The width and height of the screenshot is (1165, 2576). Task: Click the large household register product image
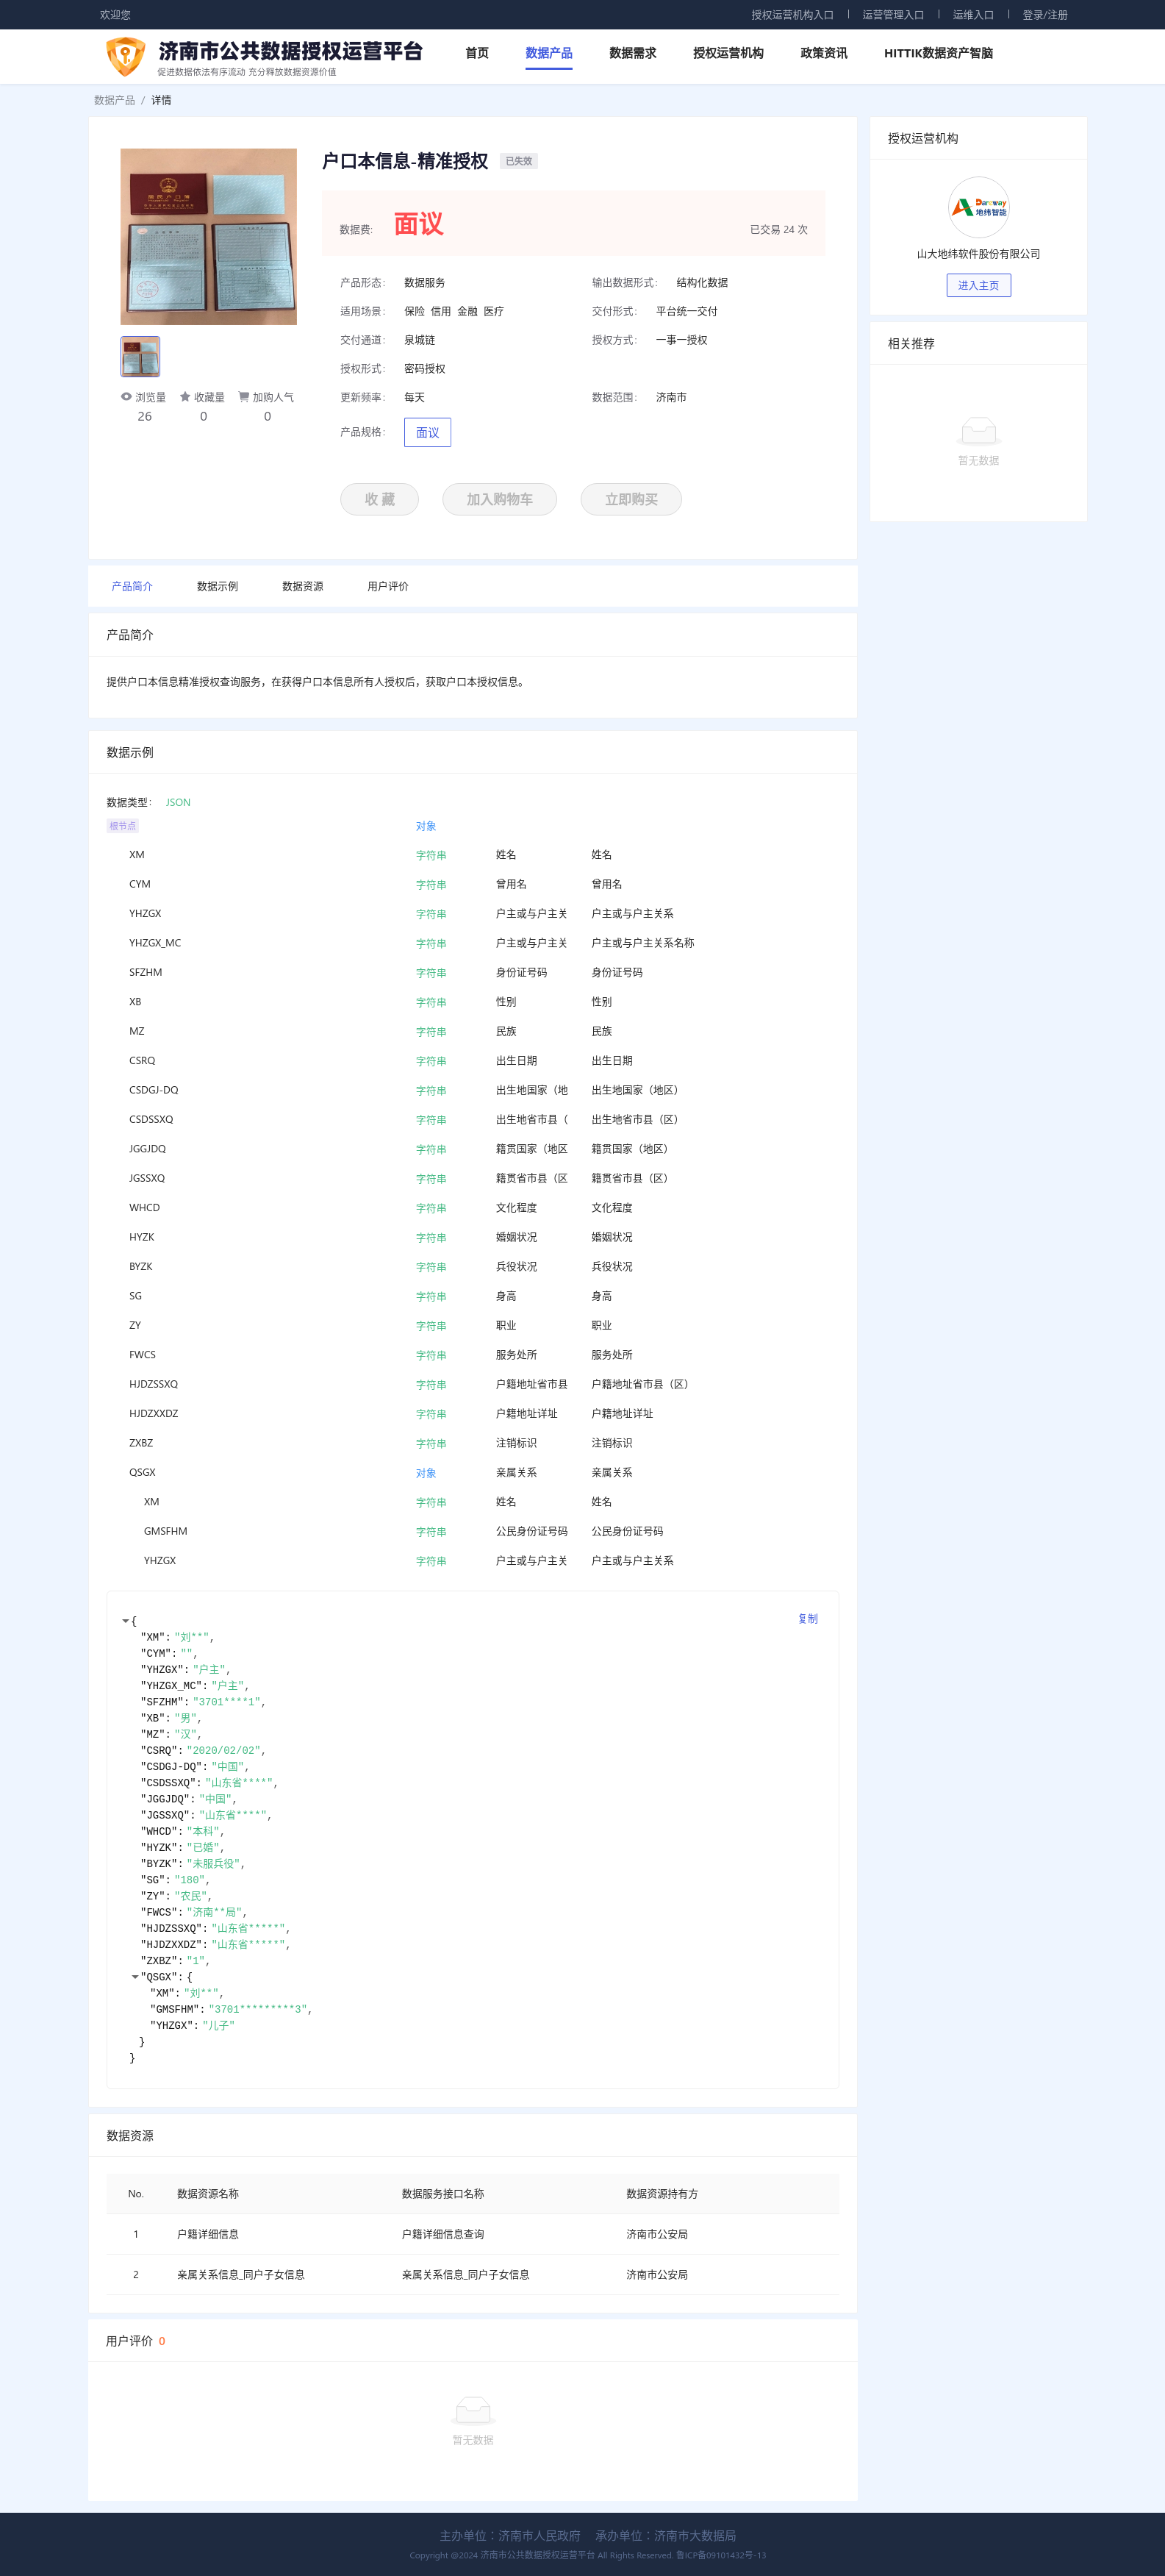coord(209,237)
